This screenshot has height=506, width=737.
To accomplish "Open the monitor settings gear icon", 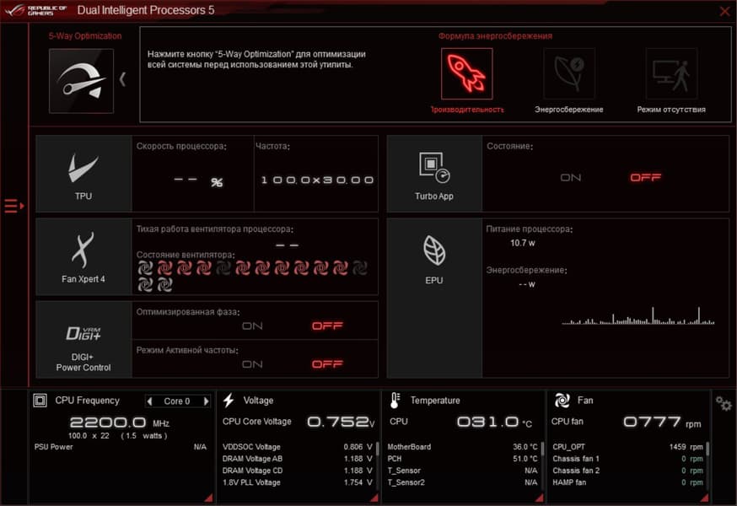I will tap(724, 403).
